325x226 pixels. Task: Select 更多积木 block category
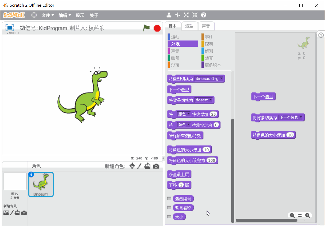(x=216, y=65)
